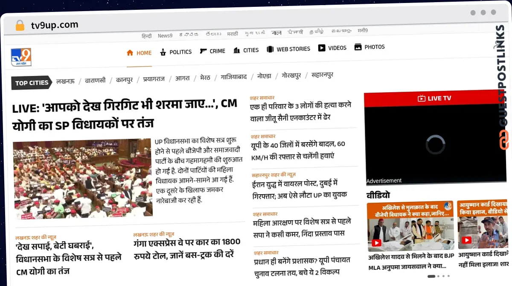Select वाराणसी from top cities

tap(95, 80)
